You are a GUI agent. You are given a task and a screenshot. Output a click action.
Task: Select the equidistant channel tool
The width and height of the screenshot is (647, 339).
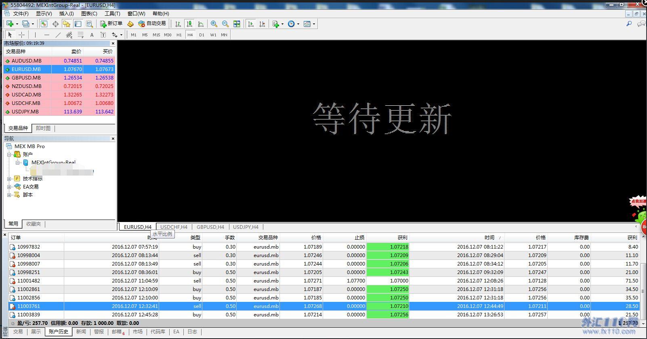pyautogui.click(x=69, y=35)
